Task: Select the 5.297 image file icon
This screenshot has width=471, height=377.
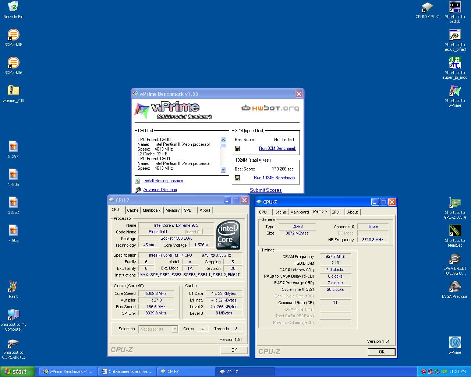Action: pos(13,150)
